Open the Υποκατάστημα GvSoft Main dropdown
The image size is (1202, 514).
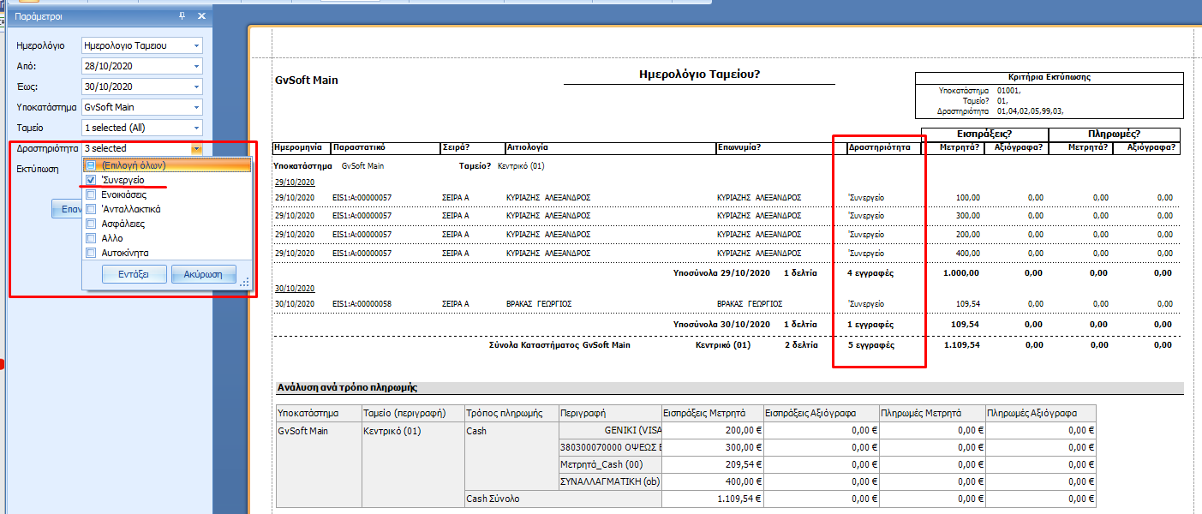[x=196, y=107]
